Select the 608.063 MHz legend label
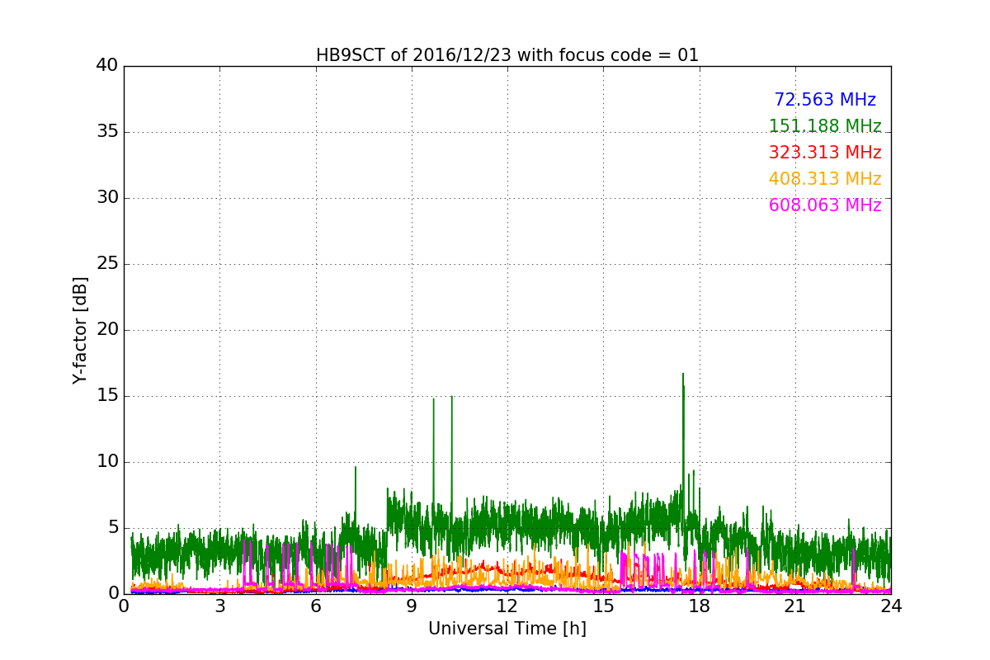The width and height of the screenshot is (990, 660). (825, 205)
